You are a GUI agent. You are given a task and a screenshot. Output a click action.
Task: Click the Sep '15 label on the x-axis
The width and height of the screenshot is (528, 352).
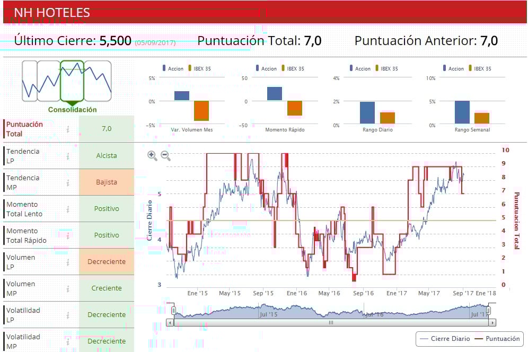263,293
